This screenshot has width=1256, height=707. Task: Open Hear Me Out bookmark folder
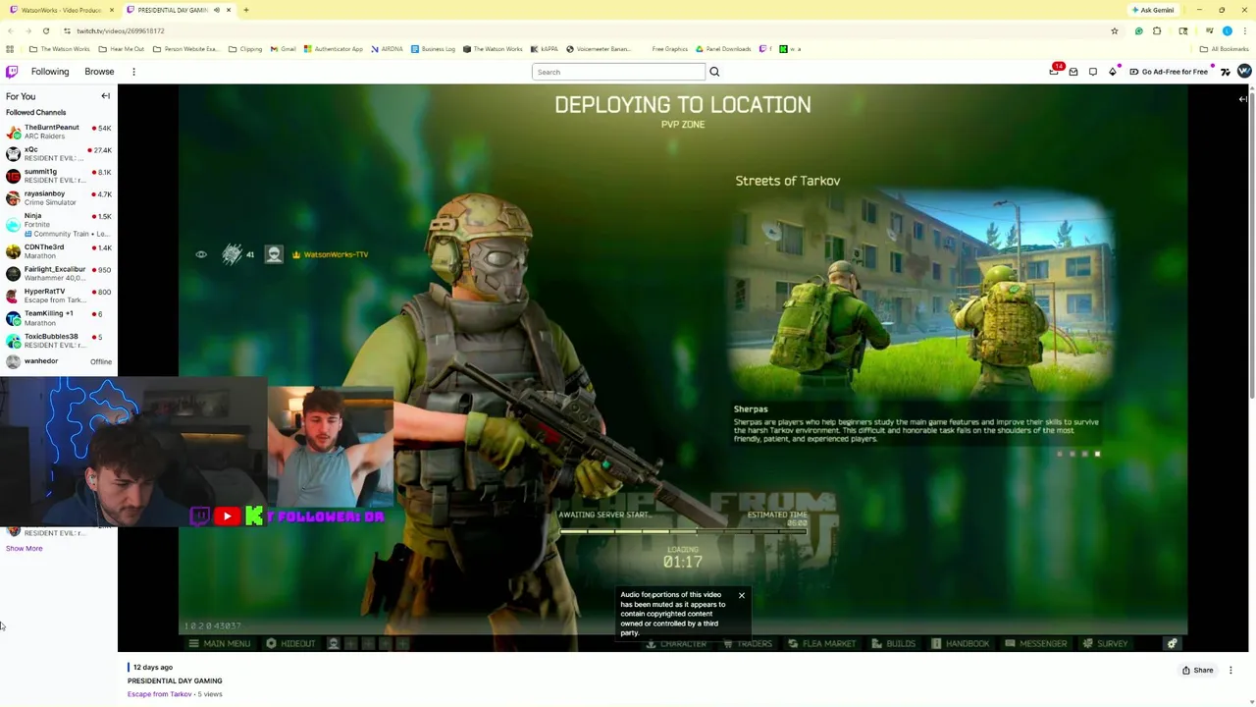coord(122,49)
